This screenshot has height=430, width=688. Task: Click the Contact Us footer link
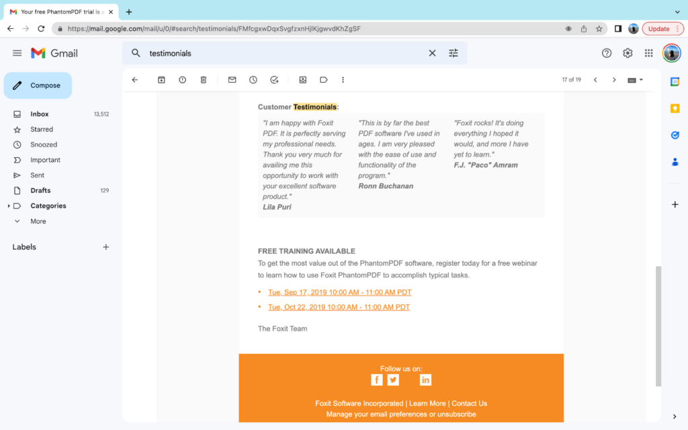pos(469,403)
